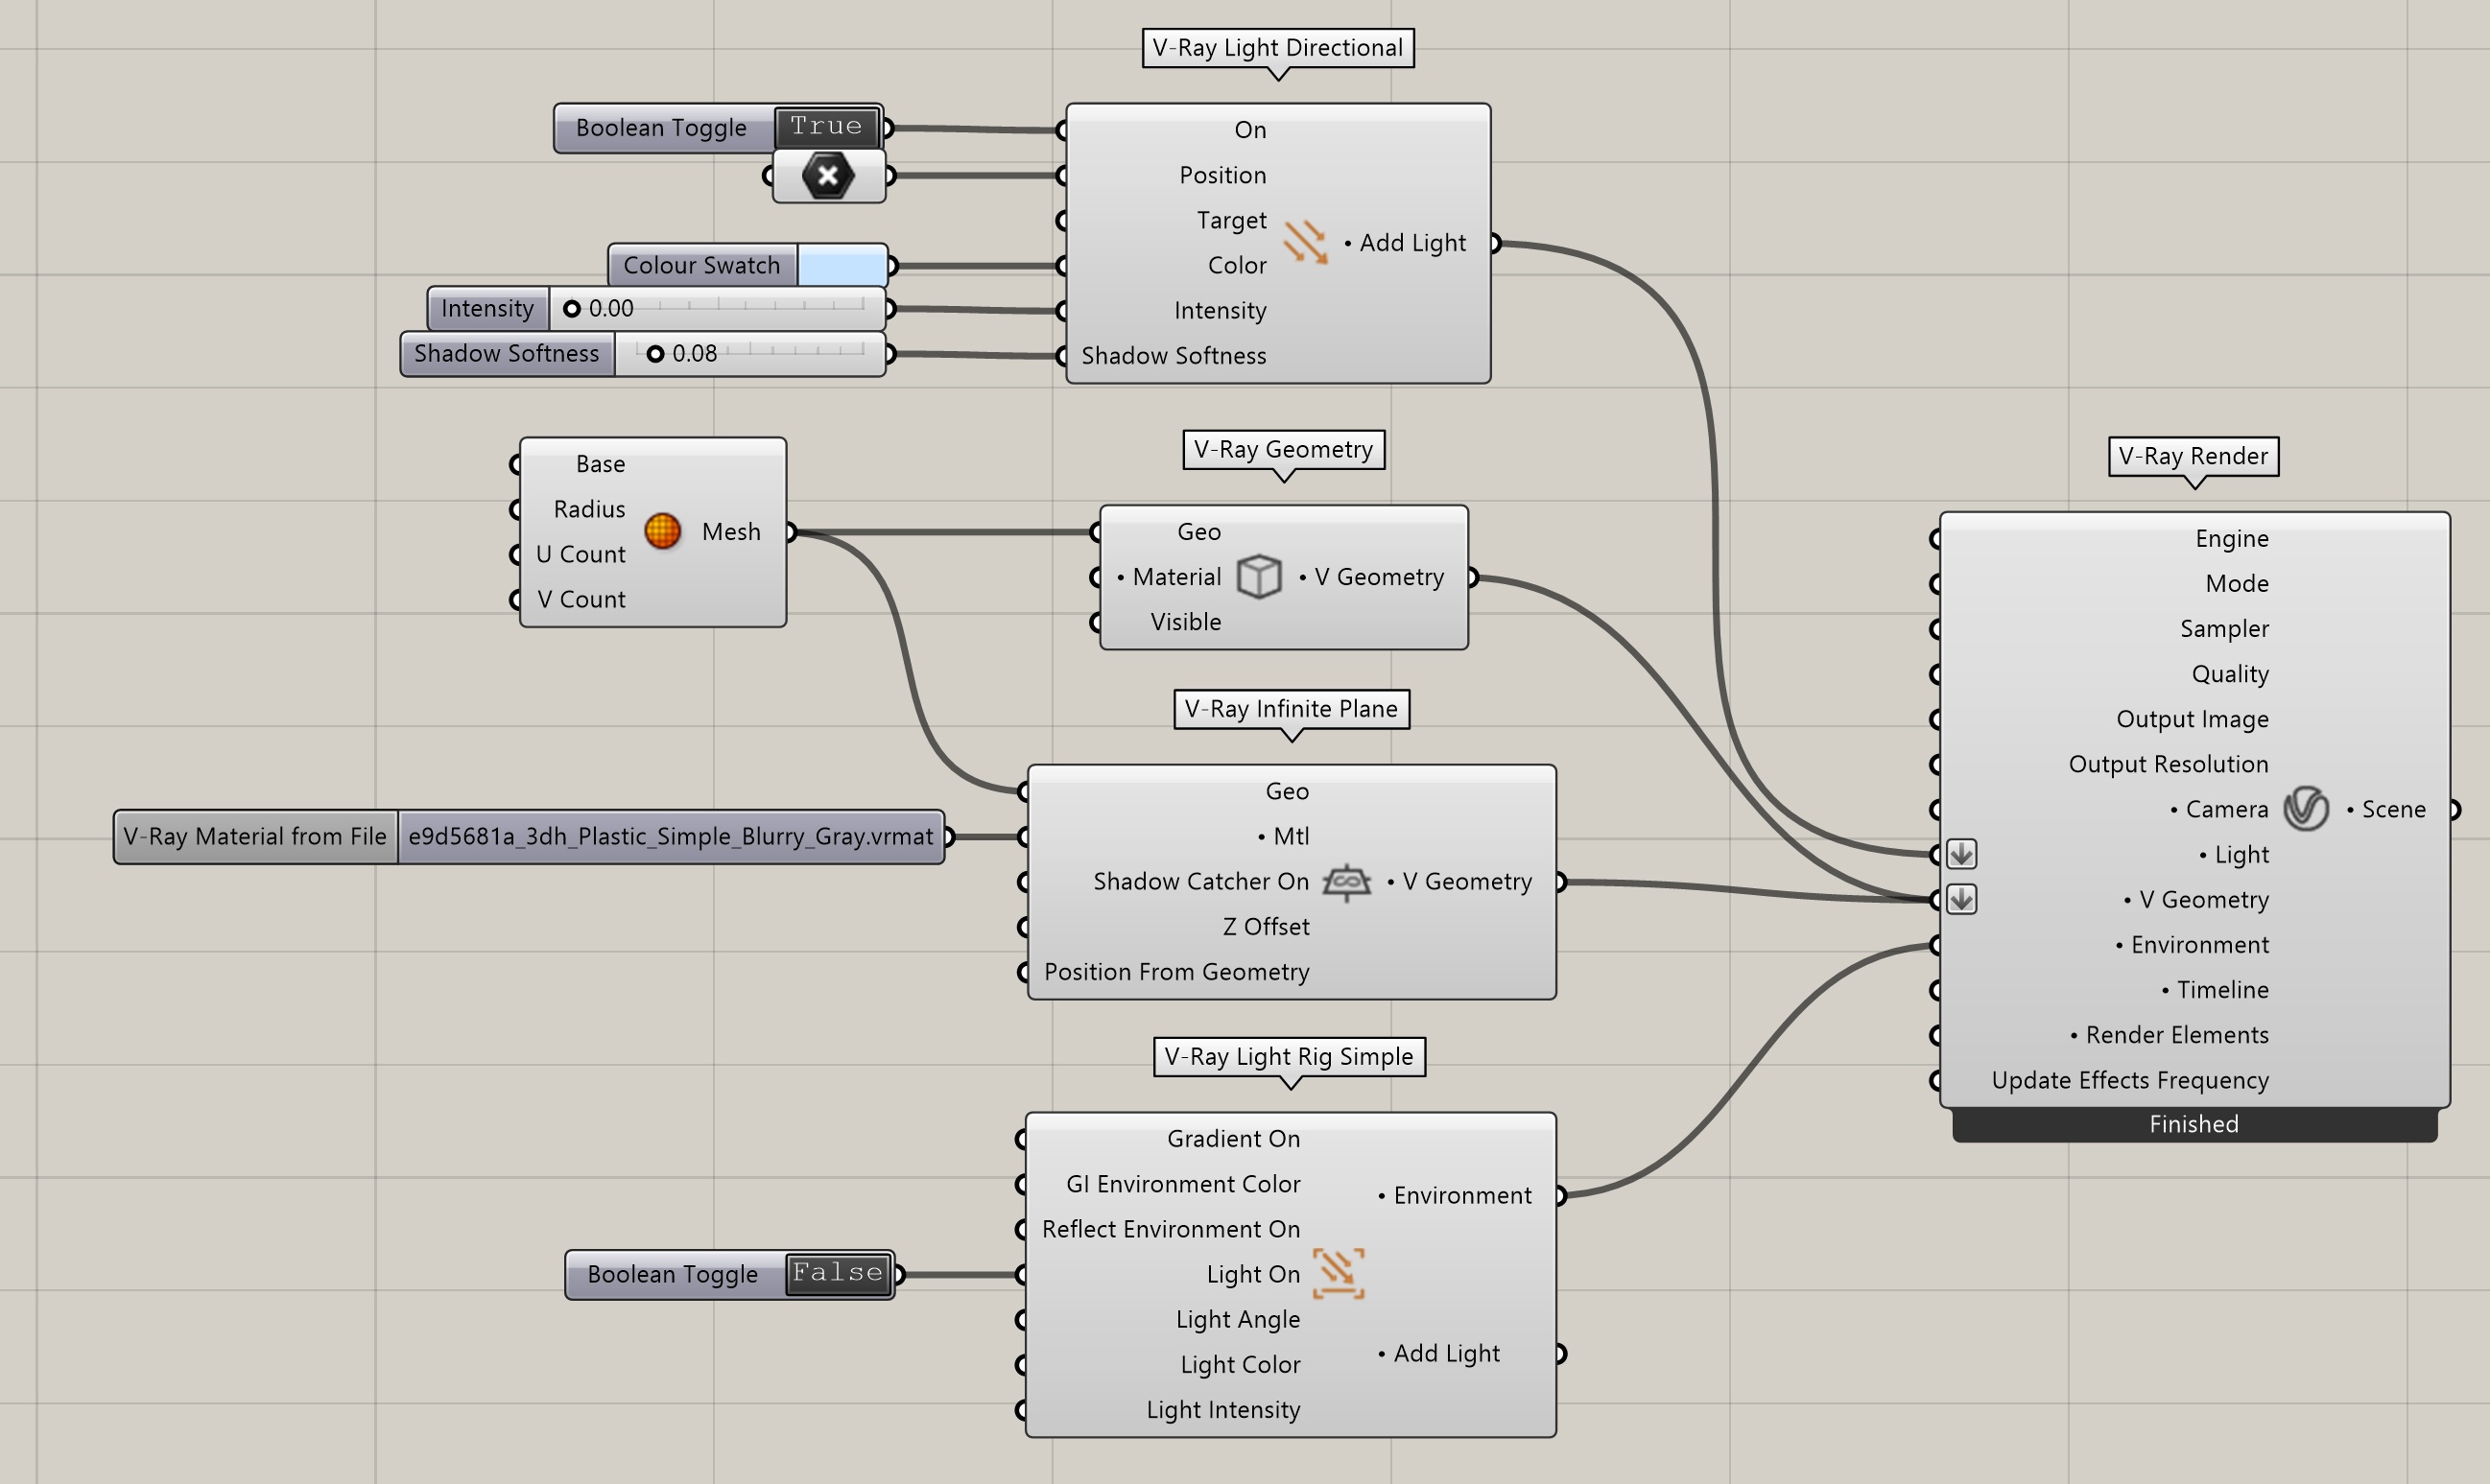This screenshot has height=1484, width=2490.
Task: Click the Quality input parameter
Action: pos(2230,674)
